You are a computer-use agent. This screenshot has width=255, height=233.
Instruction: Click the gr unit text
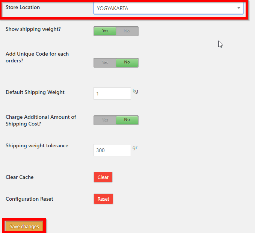pyautogui.click(x=135, y=148)
